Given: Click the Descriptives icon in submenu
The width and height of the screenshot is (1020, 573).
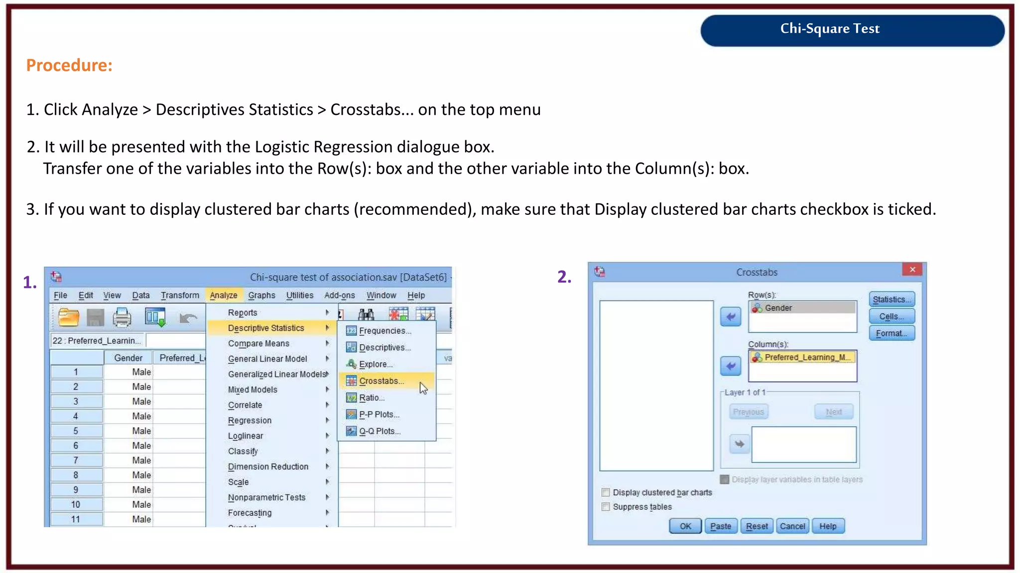Looking at the screenshot, I should click(x=351, y=347).
